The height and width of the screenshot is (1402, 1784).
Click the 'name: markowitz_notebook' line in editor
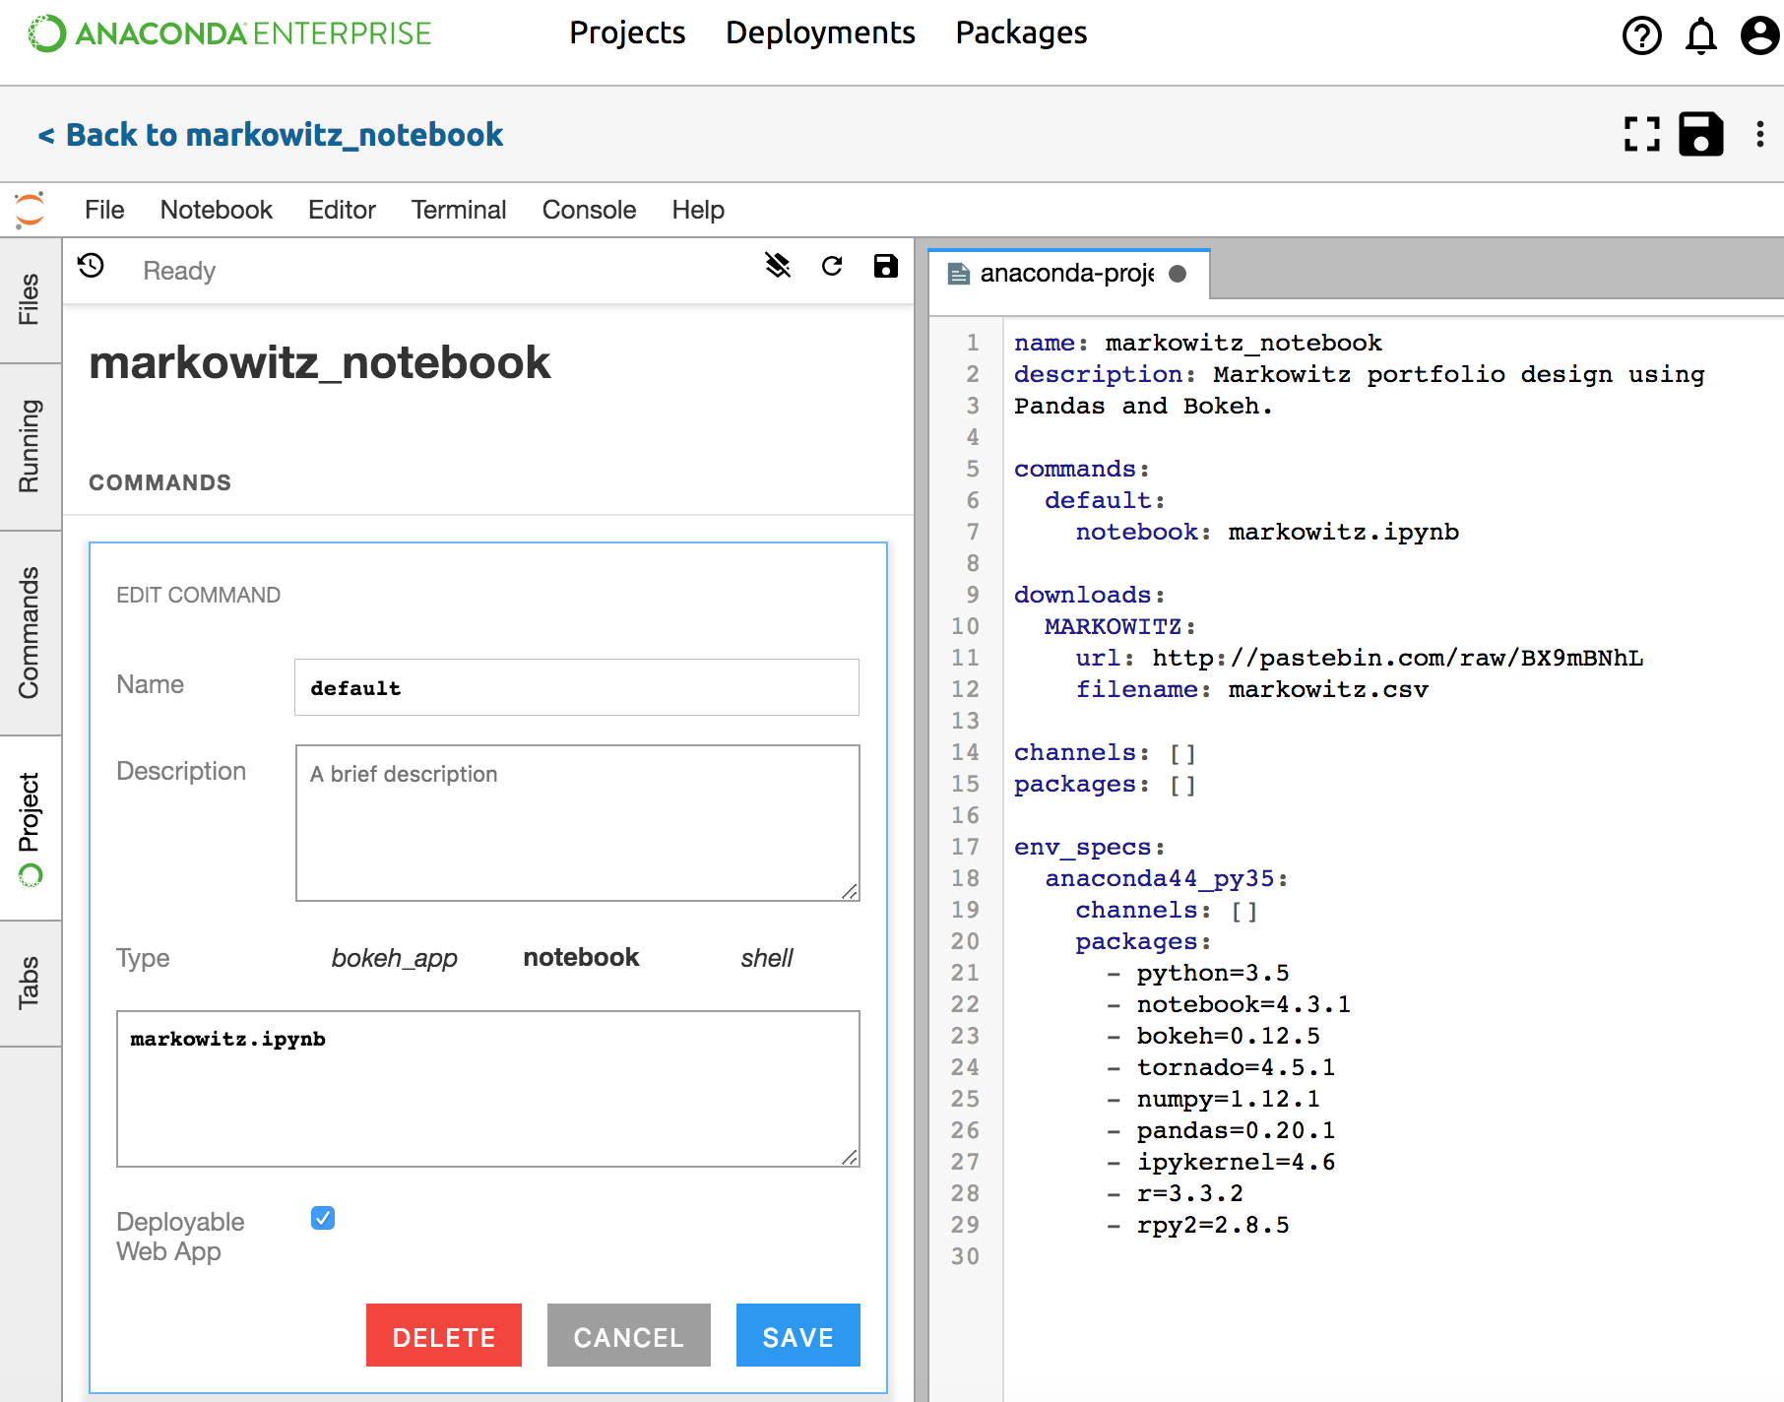click(1198, 343)
